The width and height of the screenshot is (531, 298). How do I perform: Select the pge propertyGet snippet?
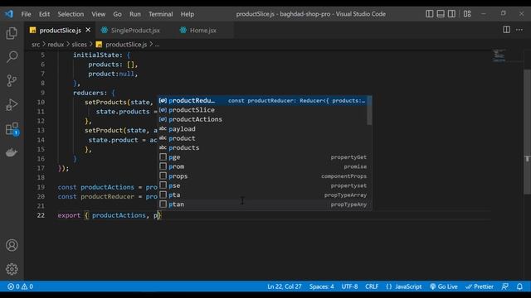pyautogui.click(x=262, y=157)
